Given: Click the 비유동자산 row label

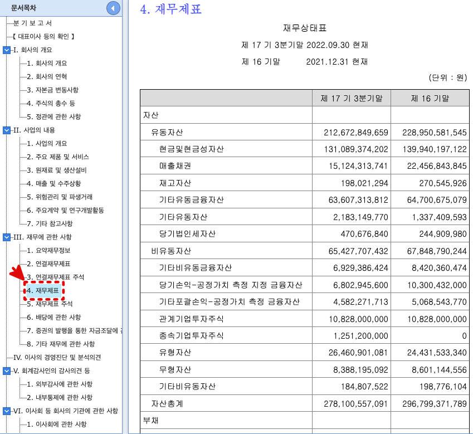Looking at the screenshot, I should click(171, 251).
